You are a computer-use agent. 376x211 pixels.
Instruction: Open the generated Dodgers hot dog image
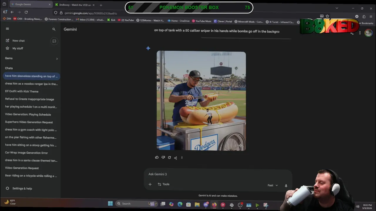(201, 101)
